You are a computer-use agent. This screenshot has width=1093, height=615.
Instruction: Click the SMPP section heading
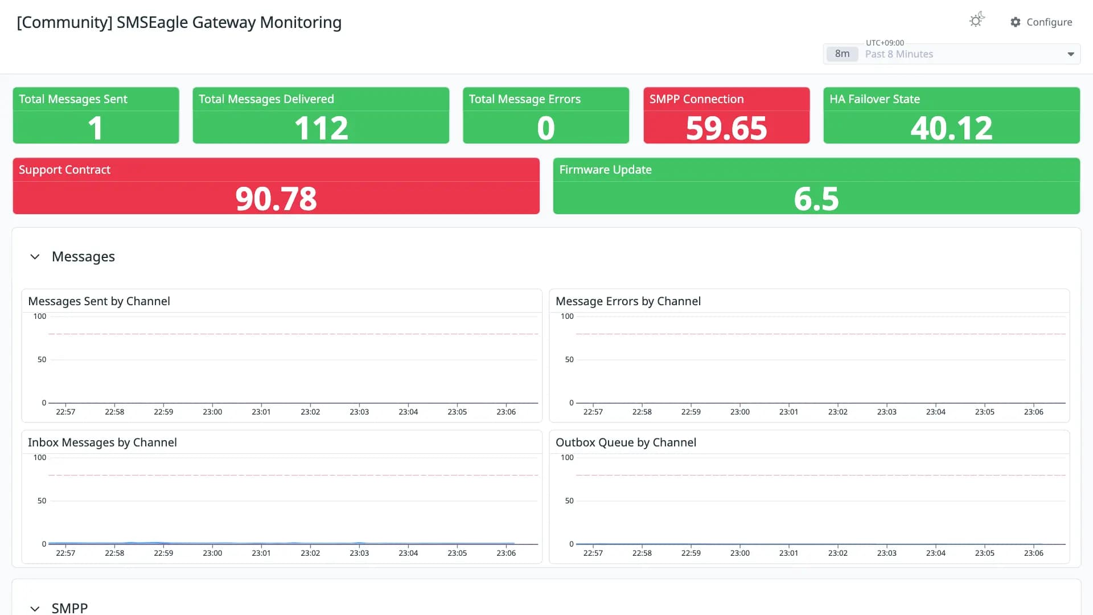[x=69, y=608]
